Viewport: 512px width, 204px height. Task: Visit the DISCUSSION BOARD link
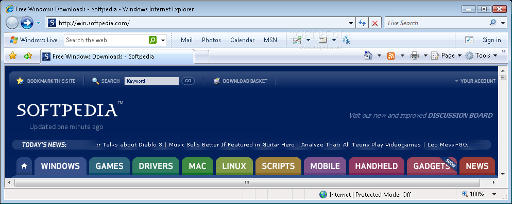460,116
